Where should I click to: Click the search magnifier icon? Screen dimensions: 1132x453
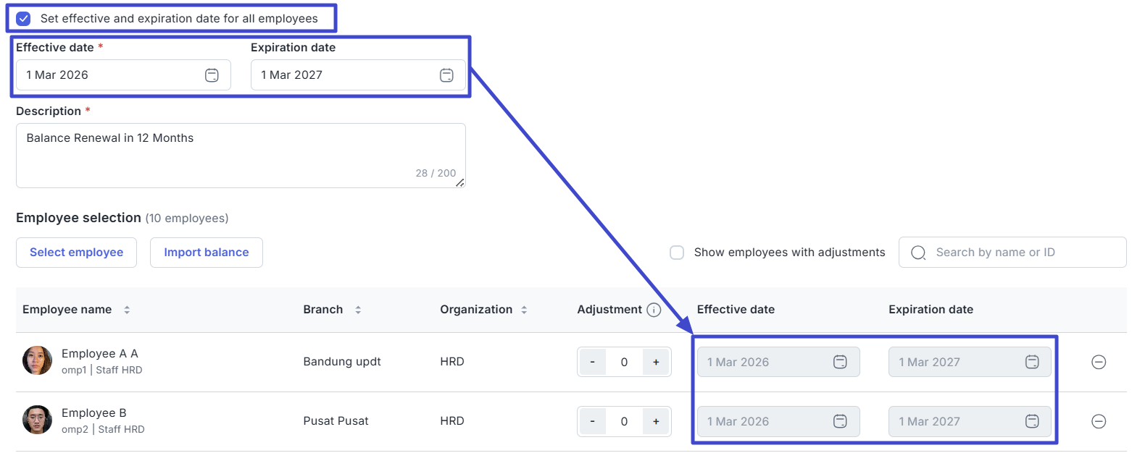[x=918, y=253]
